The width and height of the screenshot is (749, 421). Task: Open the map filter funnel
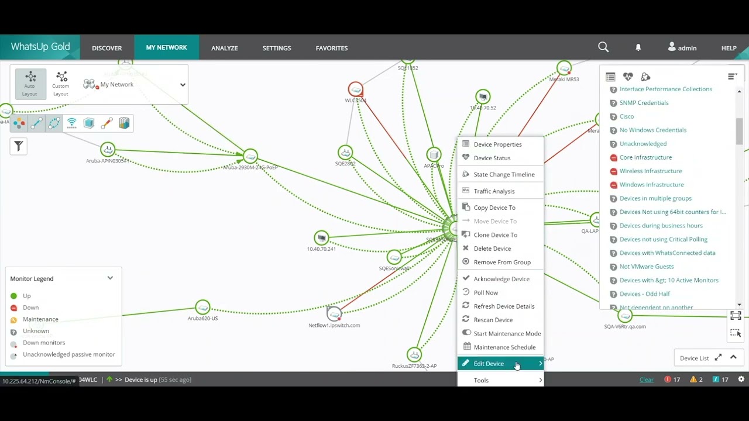click(19, 146)
